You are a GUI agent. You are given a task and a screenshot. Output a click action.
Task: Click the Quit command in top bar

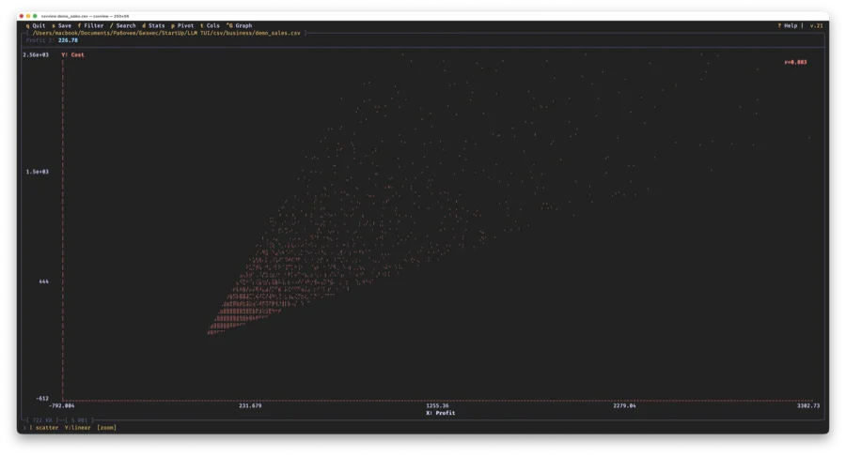(x=36, y=25)
